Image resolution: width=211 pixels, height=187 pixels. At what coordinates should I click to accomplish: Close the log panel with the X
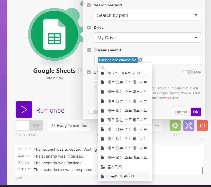pyautogui.click(x=202, y=139)
